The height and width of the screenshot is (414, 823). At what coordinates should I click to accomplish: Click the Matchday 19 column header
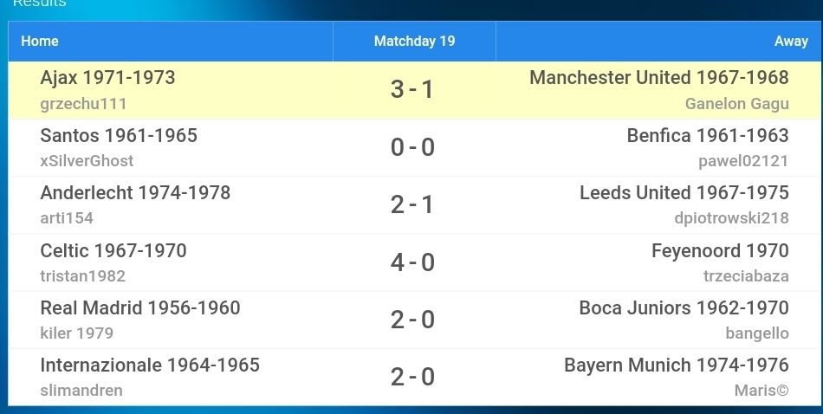click(x=415, y=42)
